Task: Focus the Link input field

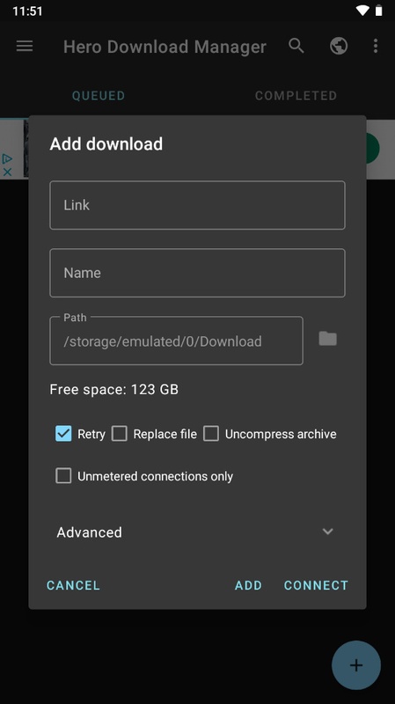Action: tap(197, 205)
